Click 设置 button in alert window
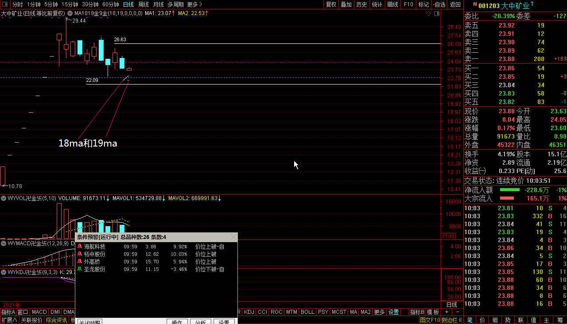Viewport: 567px width, 324px height. [x=224, y=321]
